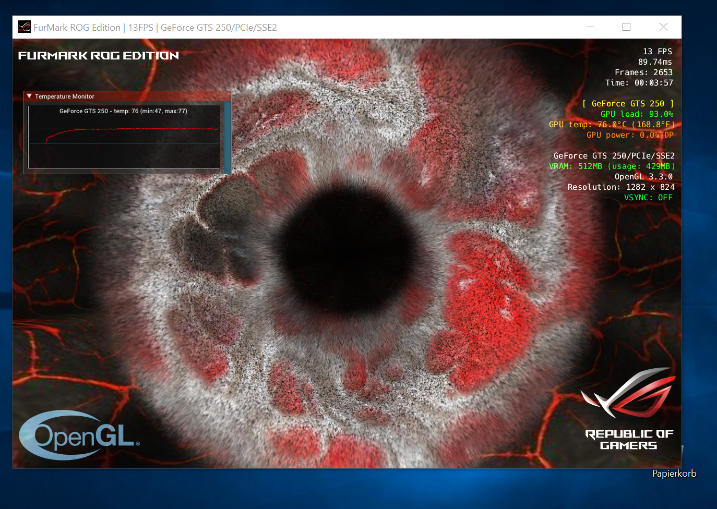Screen dimensions: 717x509
Task: Click the FURMARK ROG EDITION heading
Action: [x=99, y=55]
